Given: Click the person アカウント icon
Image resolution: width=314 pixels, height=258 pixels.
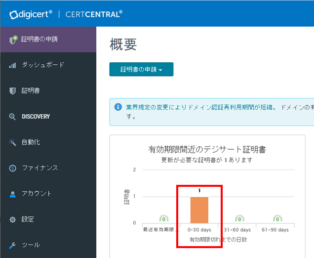Looking at the screenshot, I should (x=13, y=194).
